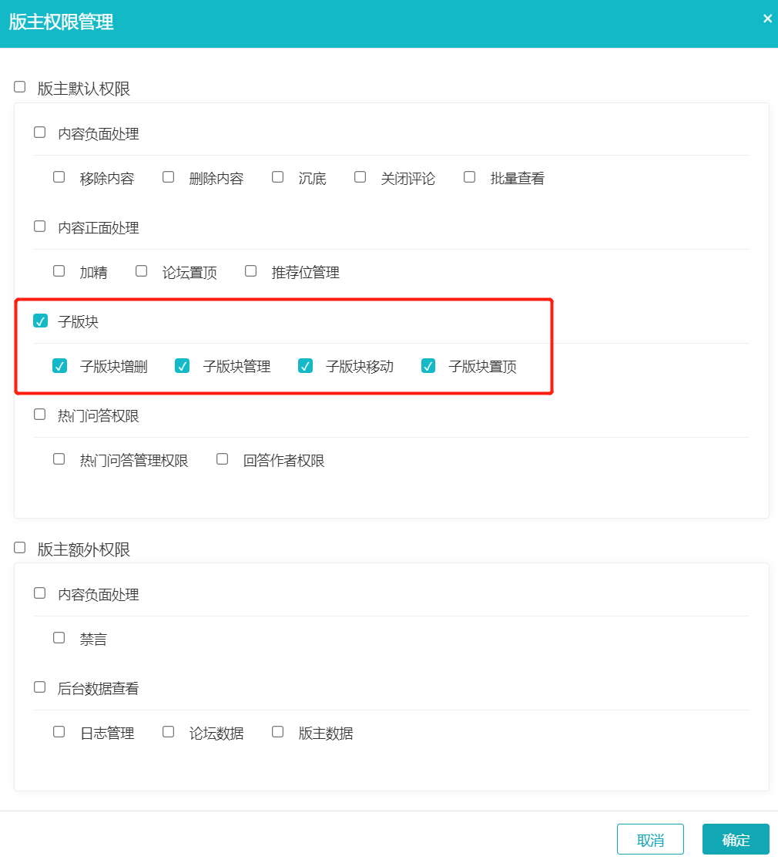Uncheck the 子版块管理 permission

[x=183, y=366]
